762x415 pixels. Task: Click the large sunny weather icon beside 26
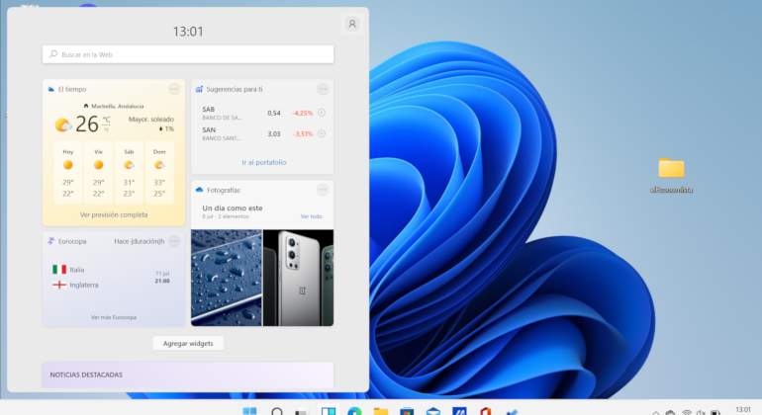(x=62, y=125)
